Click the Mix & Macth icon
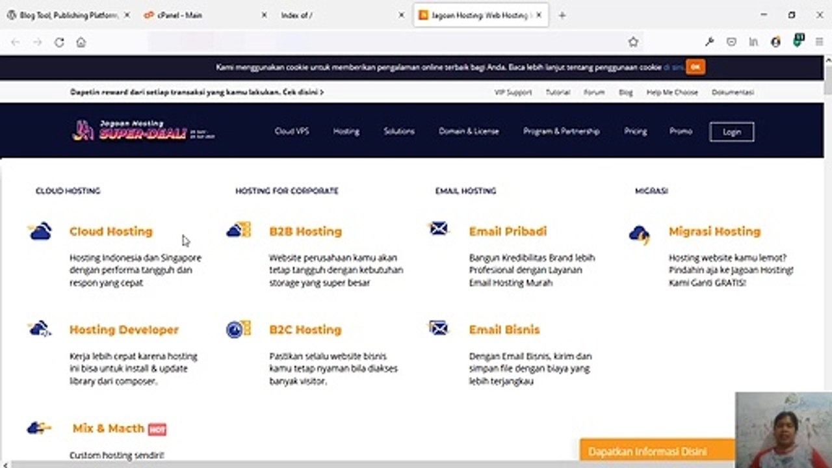This screenshot has width=832, height=468. [x=39, y=428]
